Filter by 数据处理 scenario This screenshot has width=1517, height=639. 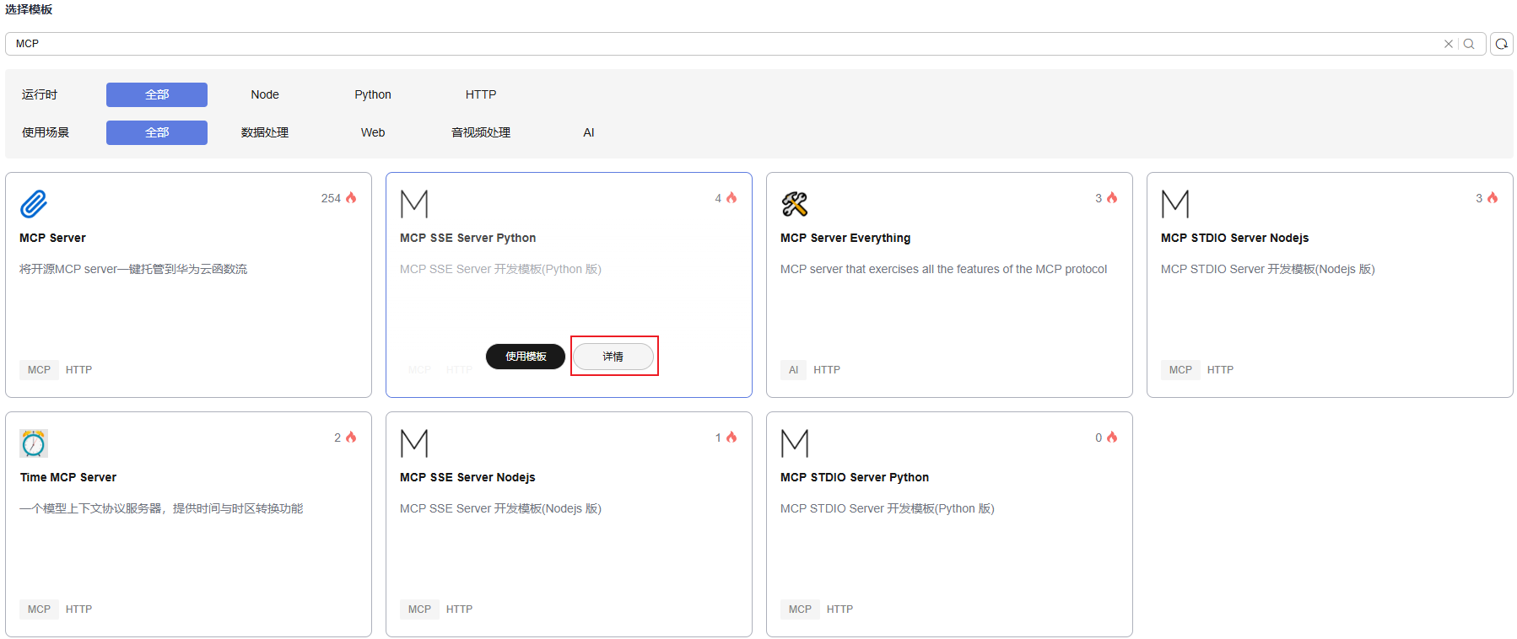pos(264,132)
